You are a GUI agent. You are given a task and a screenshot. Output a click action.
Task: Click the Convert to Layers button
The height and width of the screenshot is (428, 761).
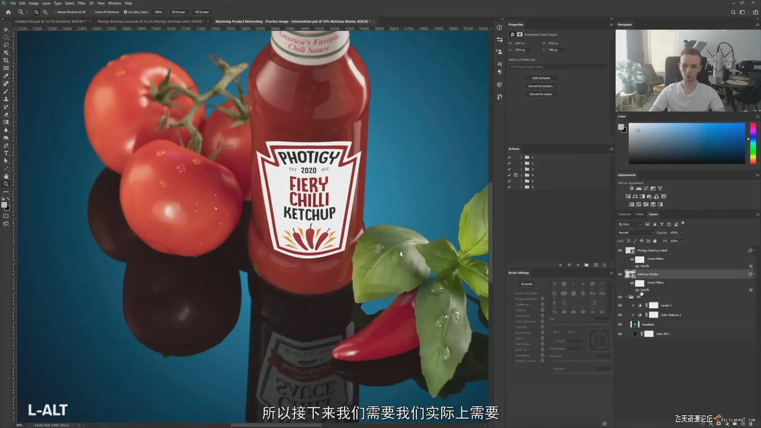[x=541, y=94]
